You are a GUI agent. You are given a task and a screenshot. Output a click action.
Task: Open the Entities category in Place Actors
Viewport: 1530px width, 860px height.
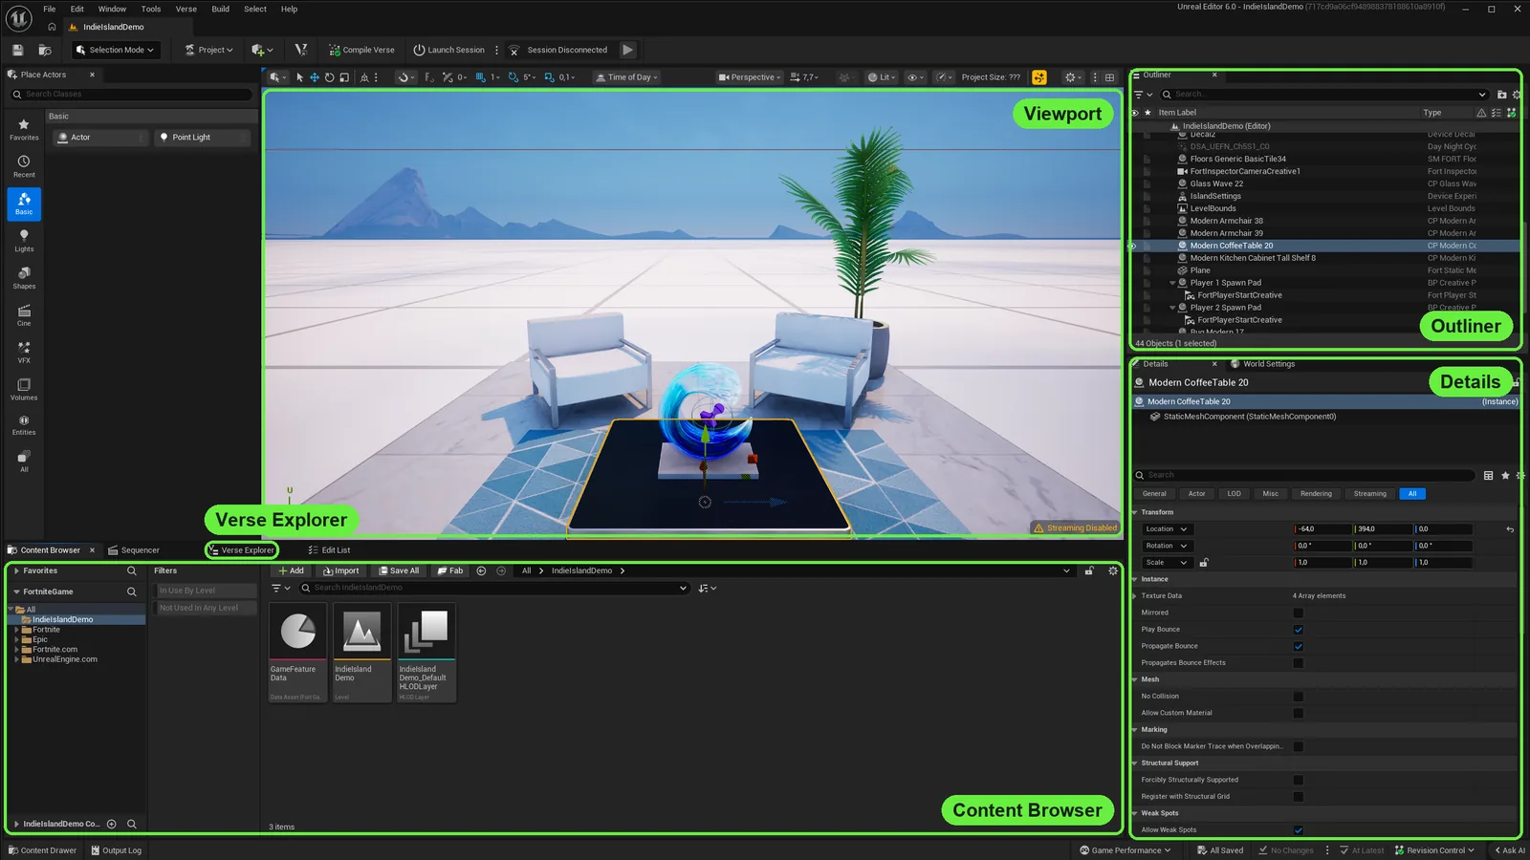click(24, 424)
